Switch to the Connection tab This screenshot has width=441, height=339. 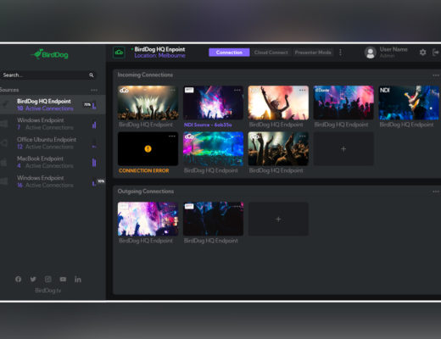[x=229, y=53]
